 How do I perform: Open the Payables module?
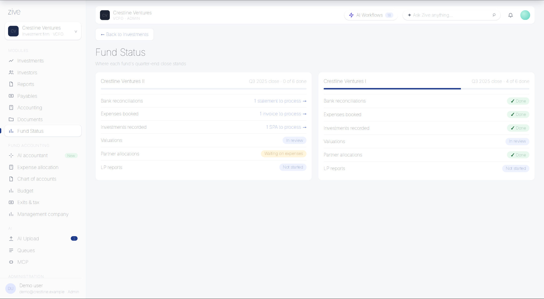43,96
